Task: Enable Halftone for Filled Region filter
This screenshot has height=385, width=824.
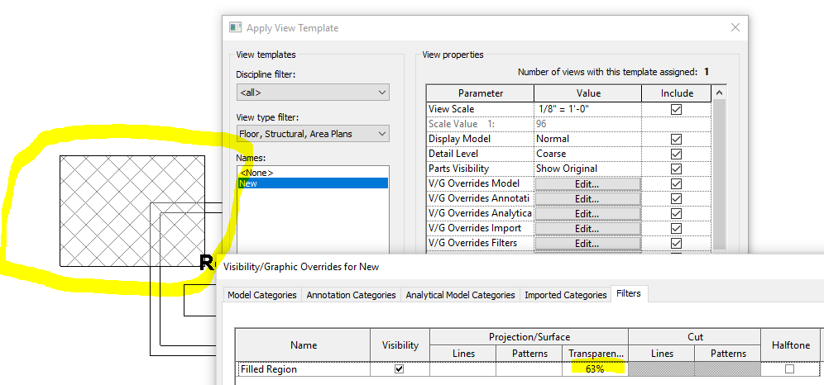Action: pyautogui.click(x=789, y=369)
